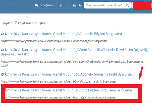Click the star favorites icon
152x103 pixels.
[x=80, y=5]
